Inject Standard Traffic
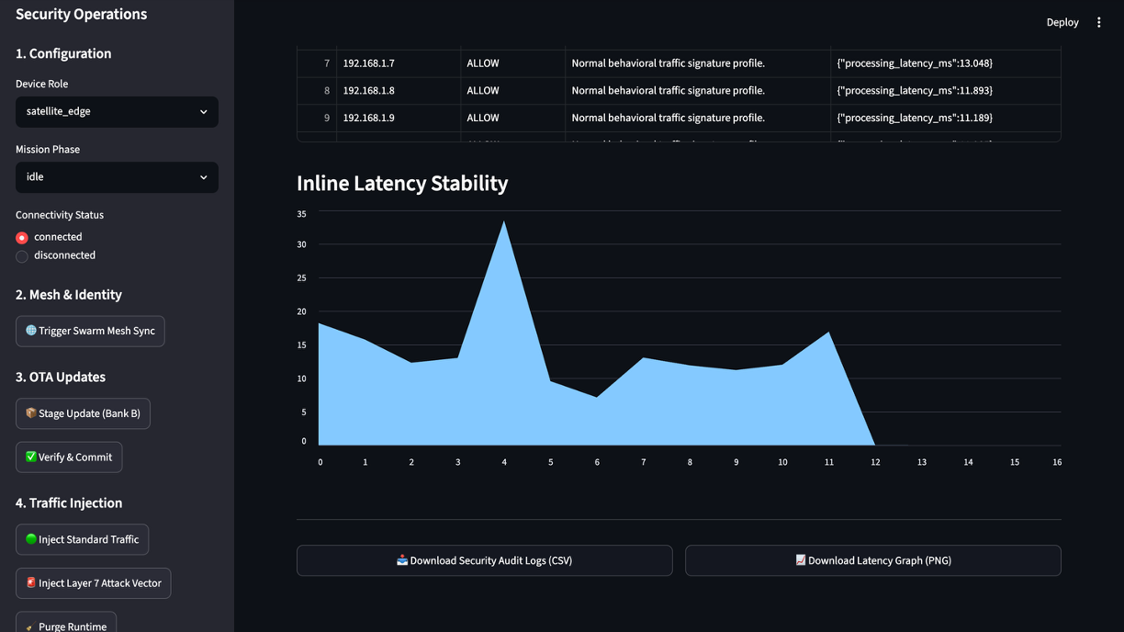This screenshot has height=632, width=1124. click(82, 539)
